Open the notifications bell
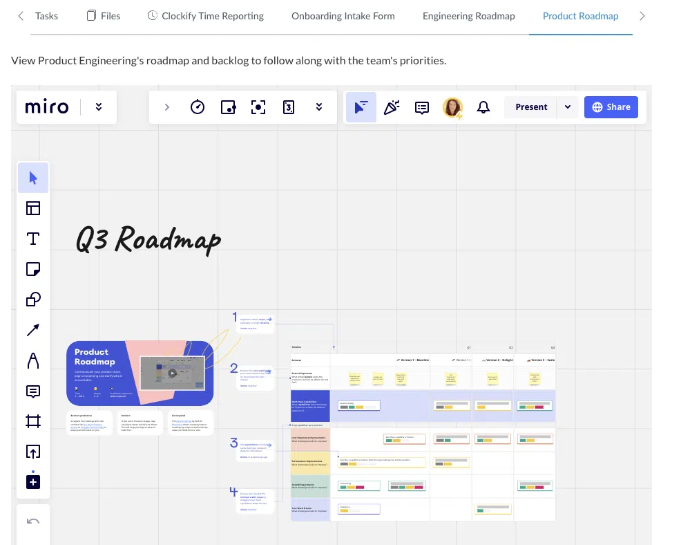 tap(483, 107)
